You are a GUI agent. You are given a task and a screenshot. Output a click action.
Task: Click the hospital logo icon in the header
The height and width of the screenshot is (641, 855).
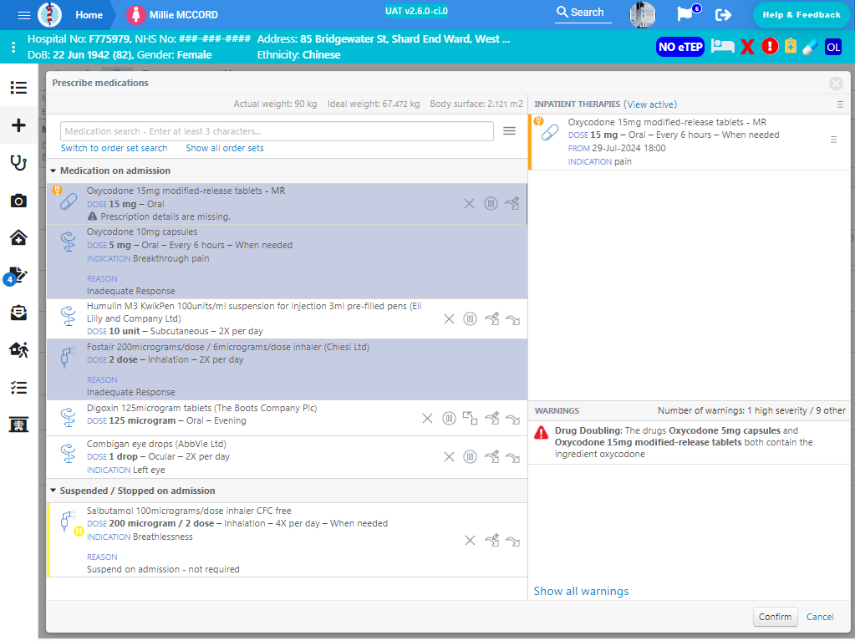click(x=49, y=15)
